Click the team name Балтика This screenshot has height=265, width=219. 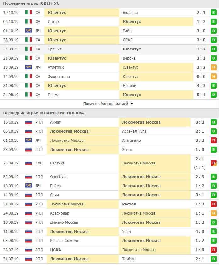coord(57,163)
